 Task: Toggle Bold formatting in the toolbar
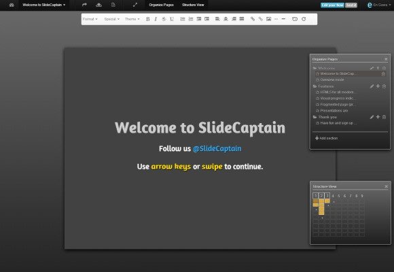tap(148, 19)
